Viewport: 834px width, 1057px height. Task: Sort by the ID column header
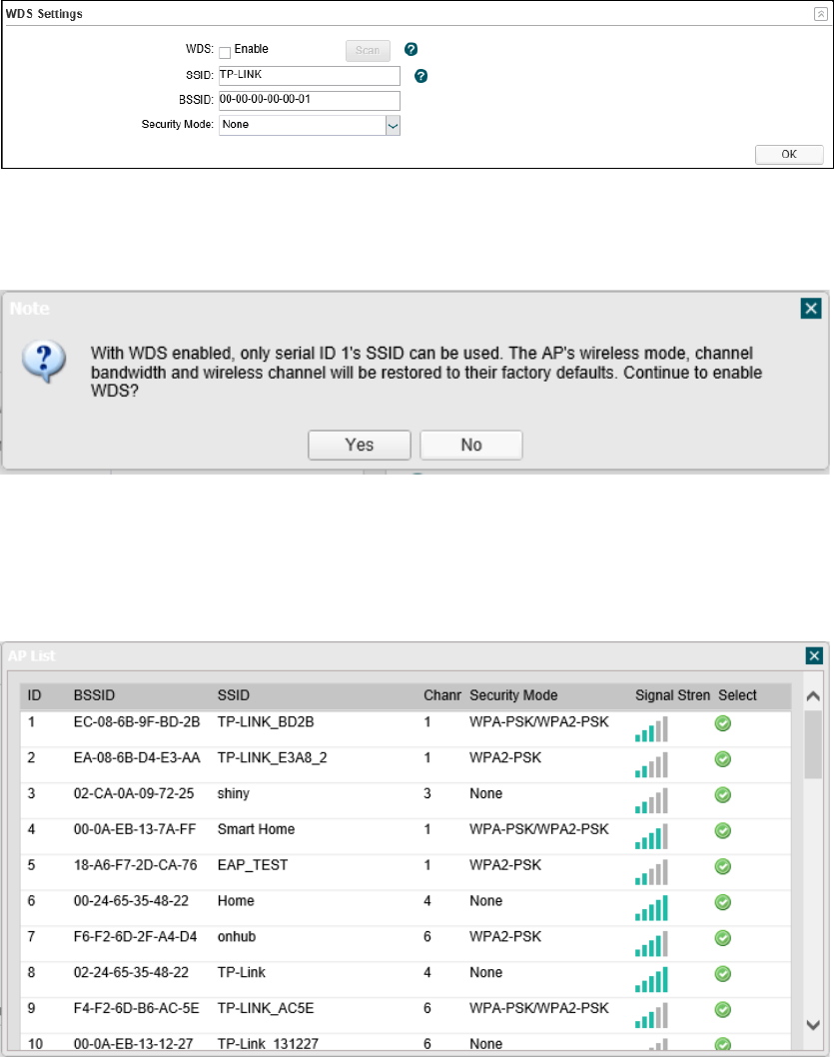34,695
